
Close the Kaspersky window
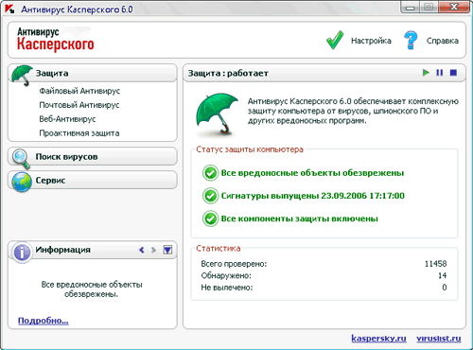454,7
